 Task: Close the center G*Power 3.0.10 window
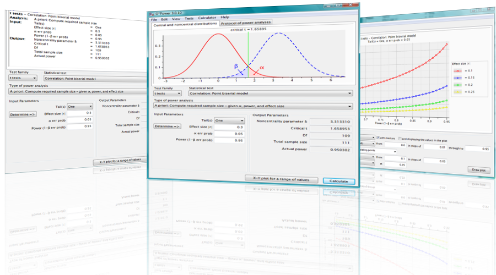[351, 5]
